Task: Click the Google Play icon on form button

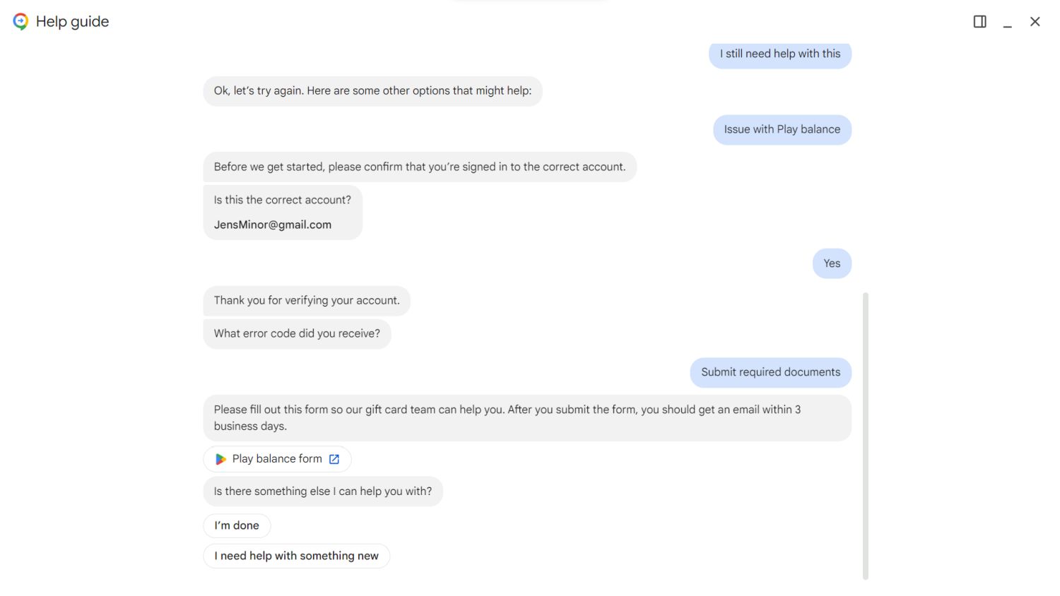Action: pos(220,459)
